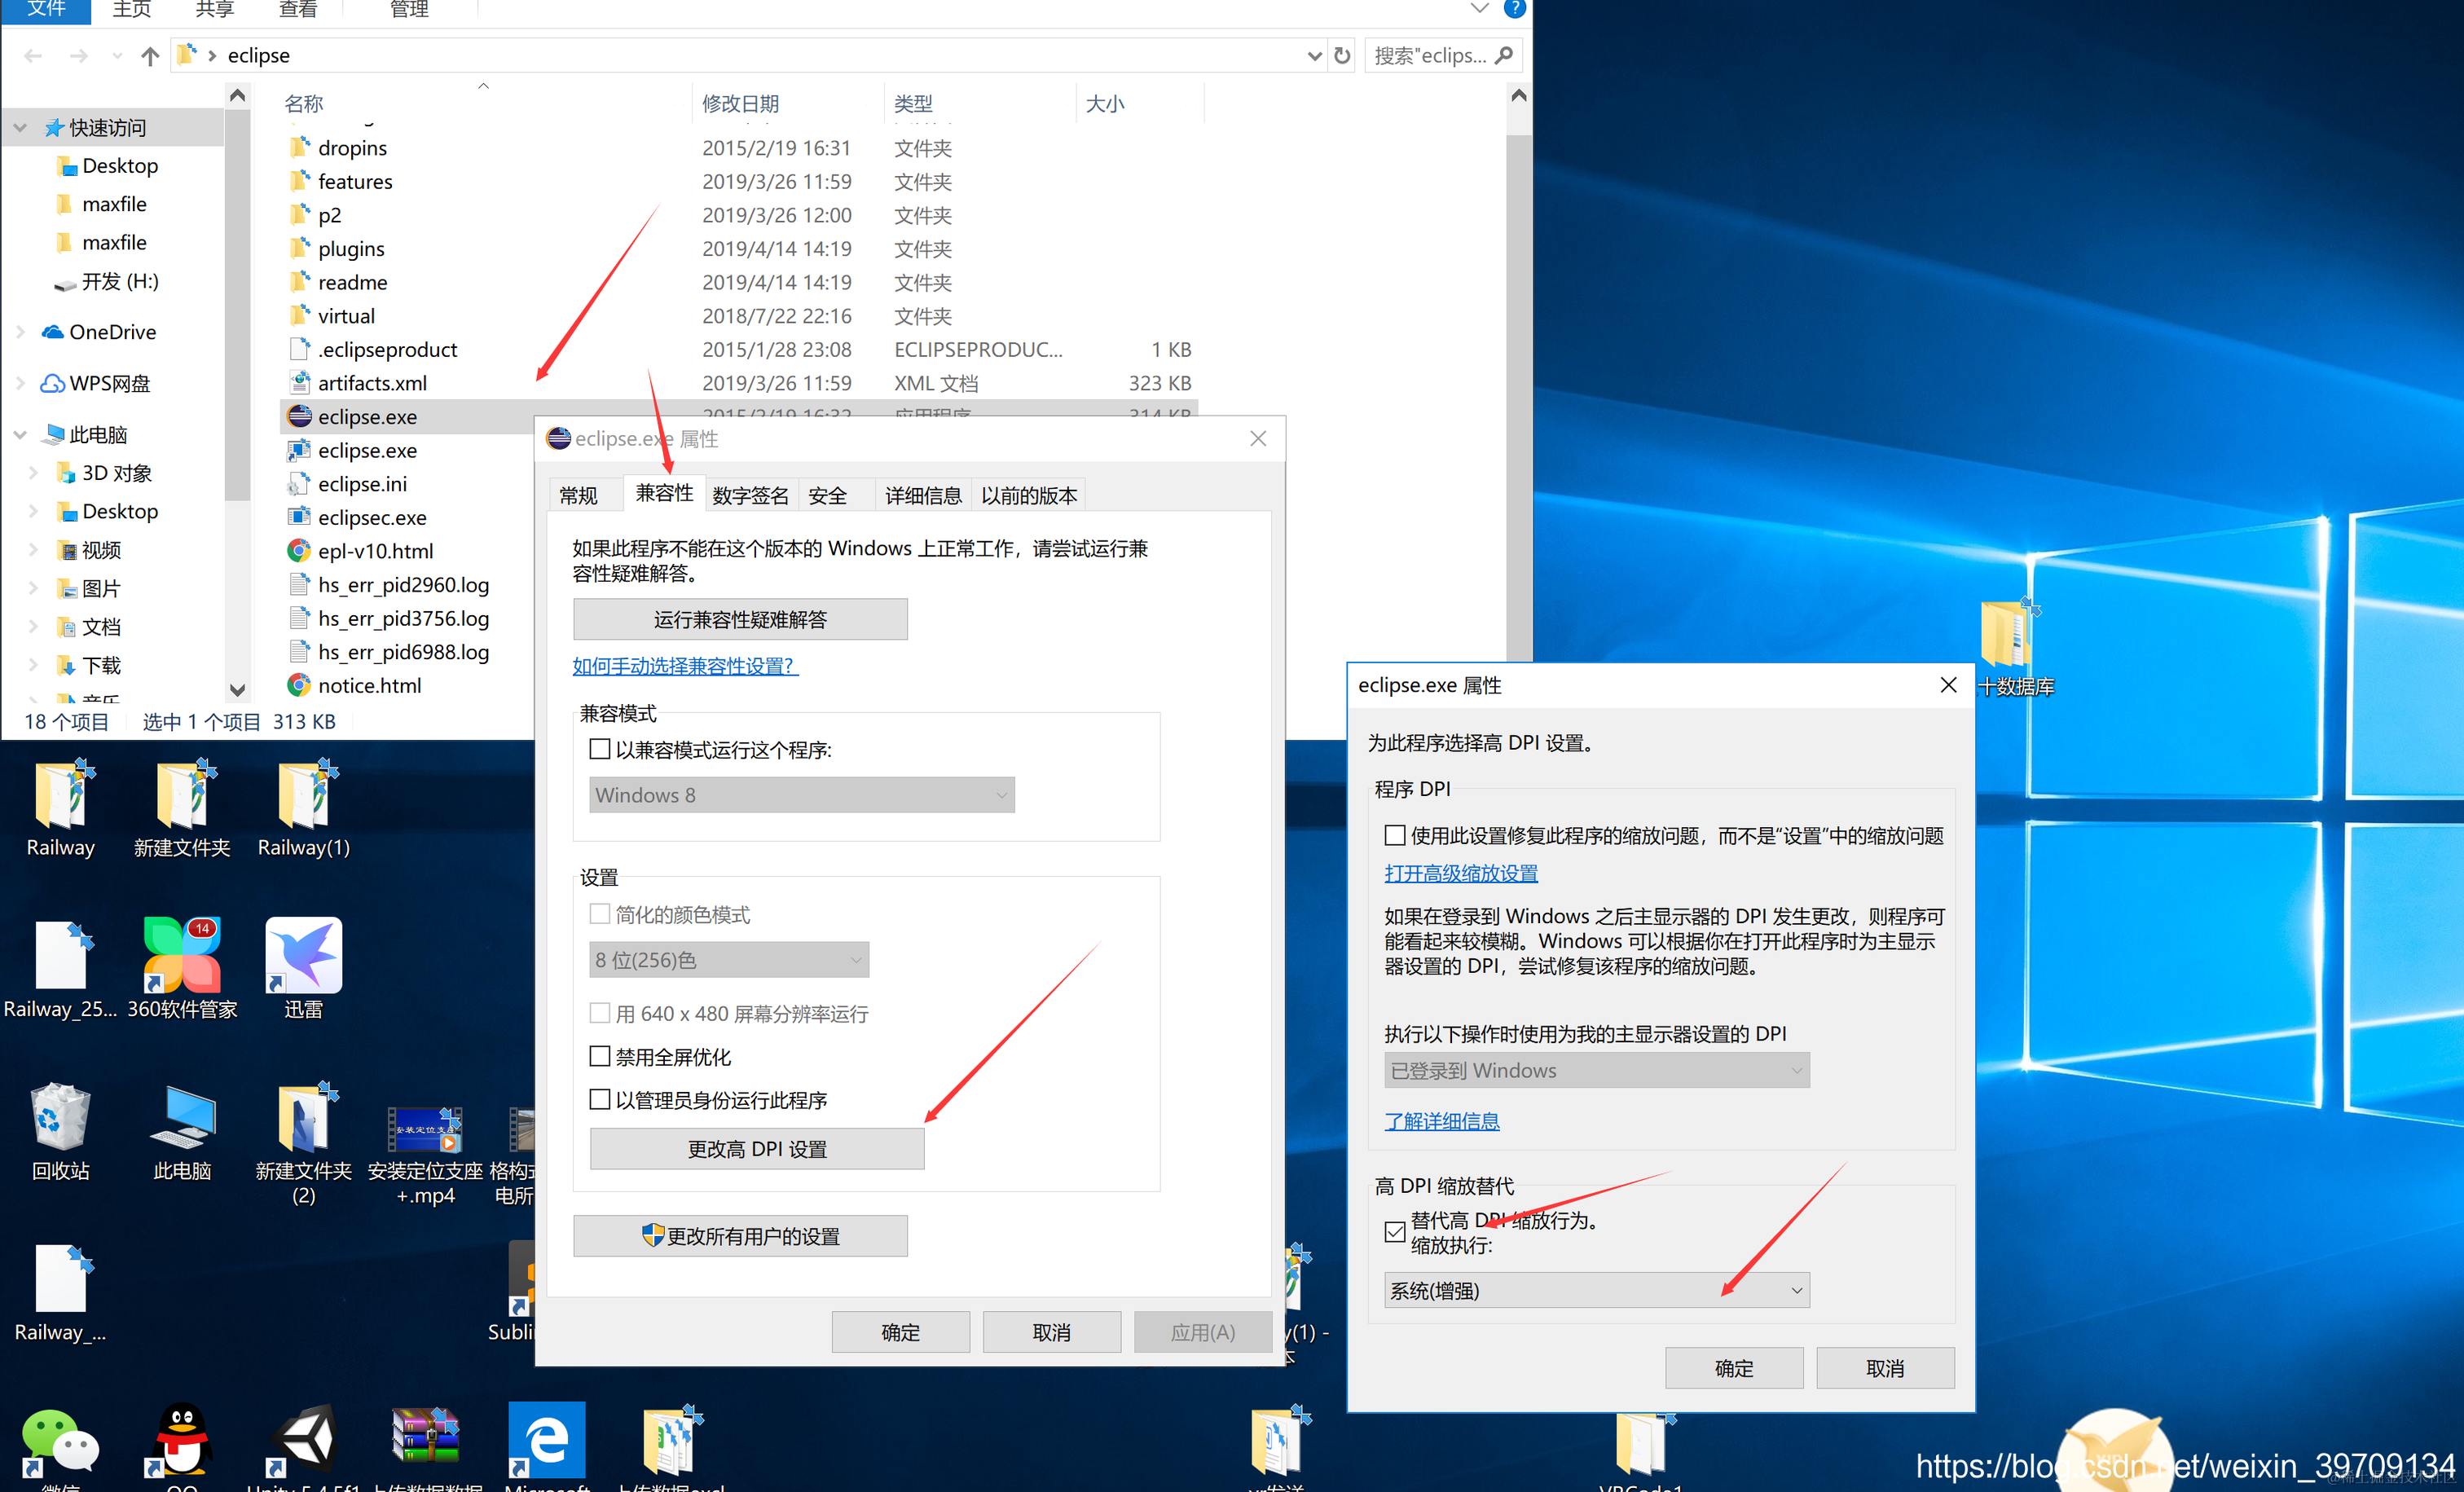
Task: Click the up-directory arrow in Explorer
Action: coord(150,56)
